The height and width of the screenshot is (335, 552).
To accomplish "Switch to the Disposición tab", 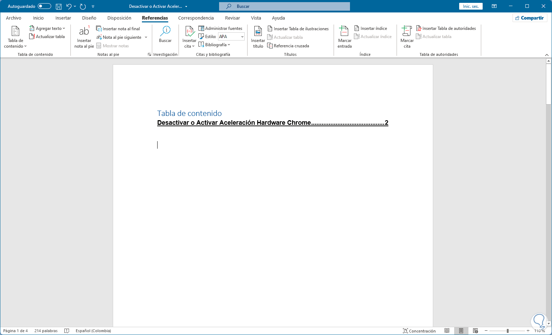I will pos(119,18).
